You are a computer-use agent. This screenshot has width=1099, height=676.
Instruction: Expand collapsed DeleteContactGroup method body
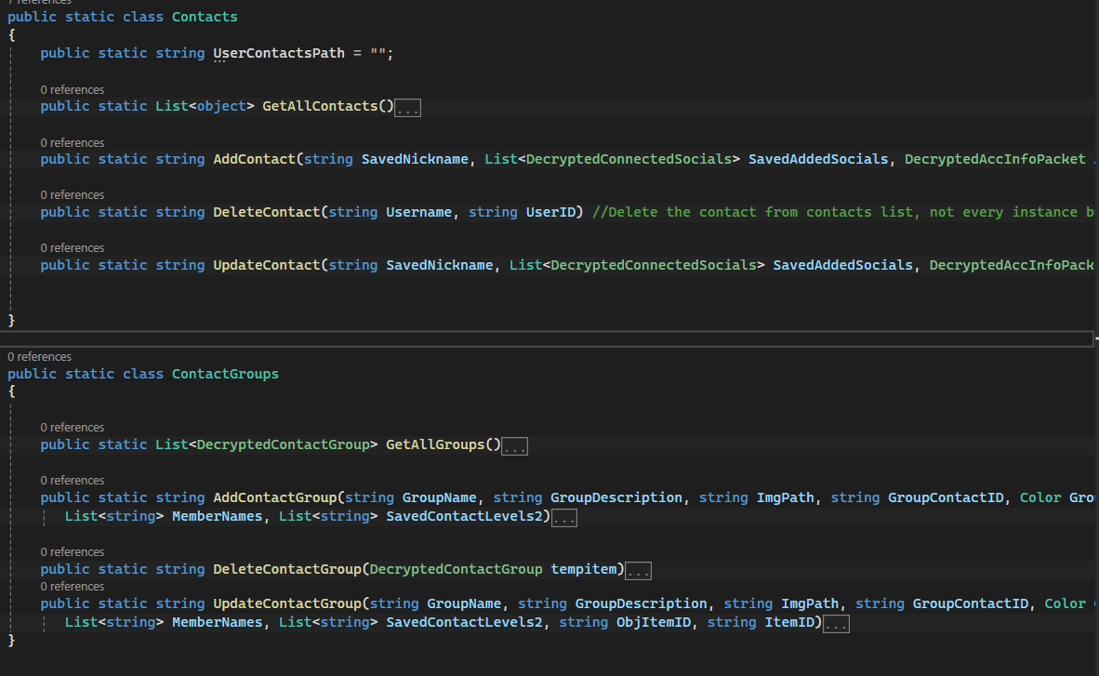638,571
